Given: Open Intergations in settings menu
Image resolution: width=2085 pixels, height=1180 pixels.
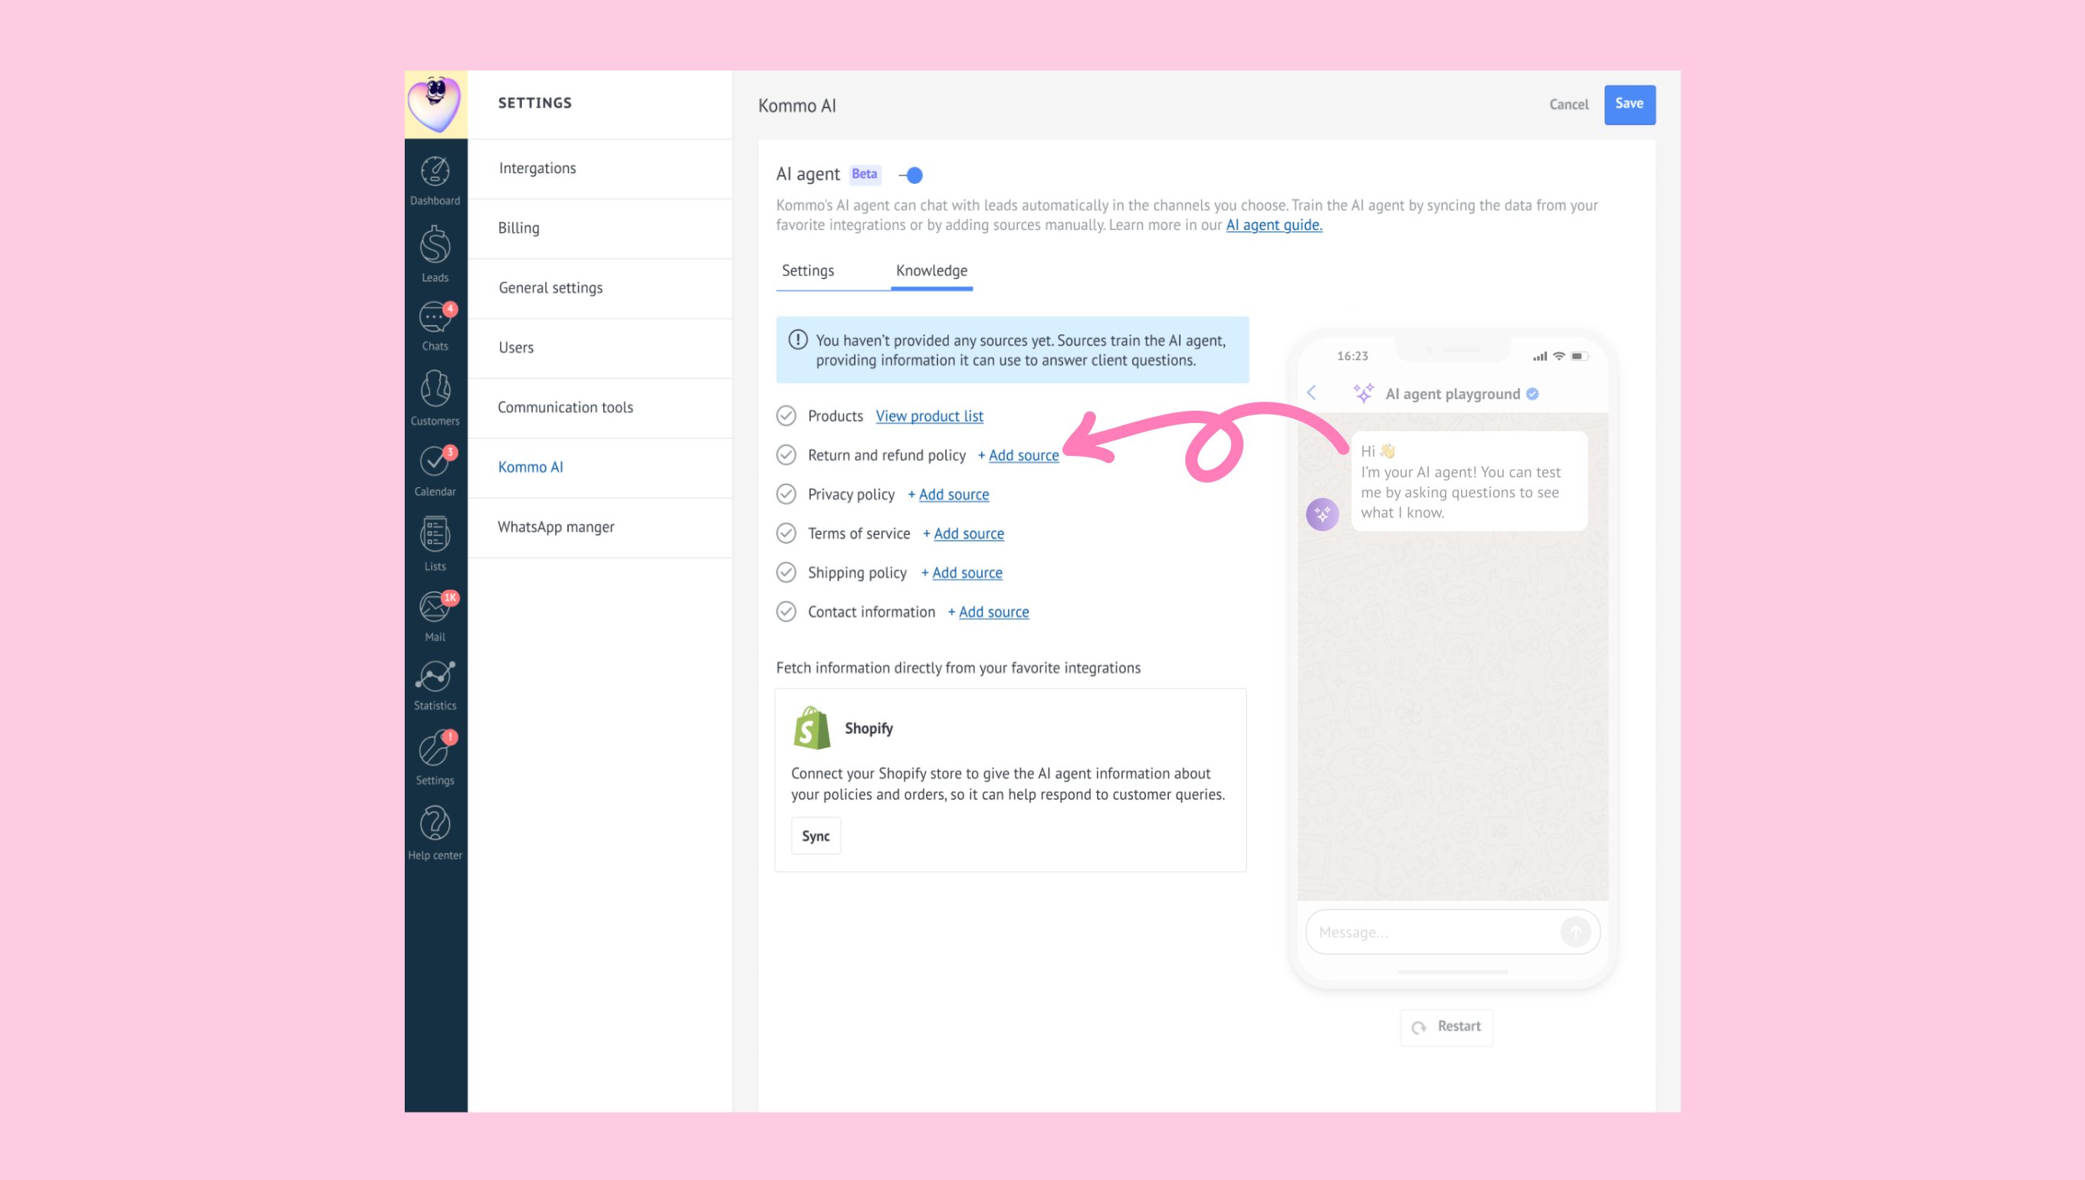Looking at the screenshot, I should tap(600, 169).
